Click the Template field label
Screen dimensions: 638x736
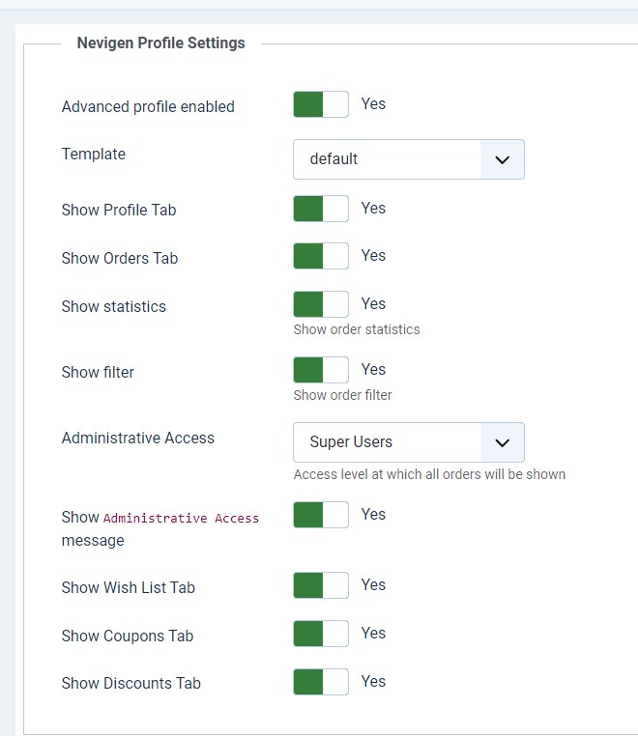[x=94, y=155]
